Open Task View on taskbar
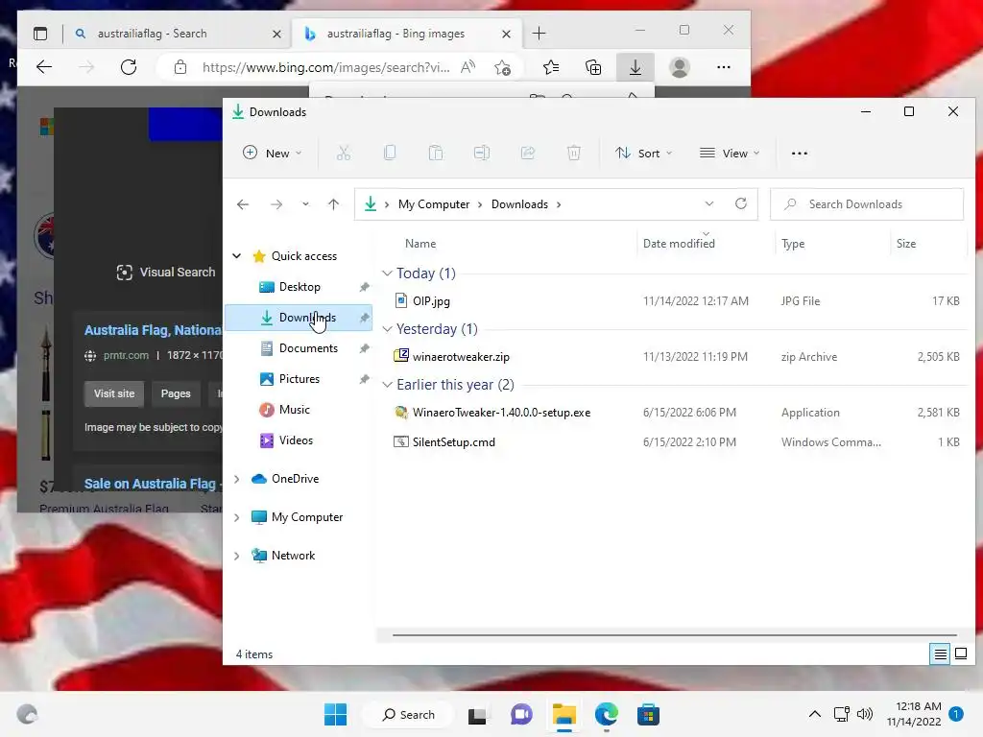Viewport: 983px width, 737px height. 478,715
